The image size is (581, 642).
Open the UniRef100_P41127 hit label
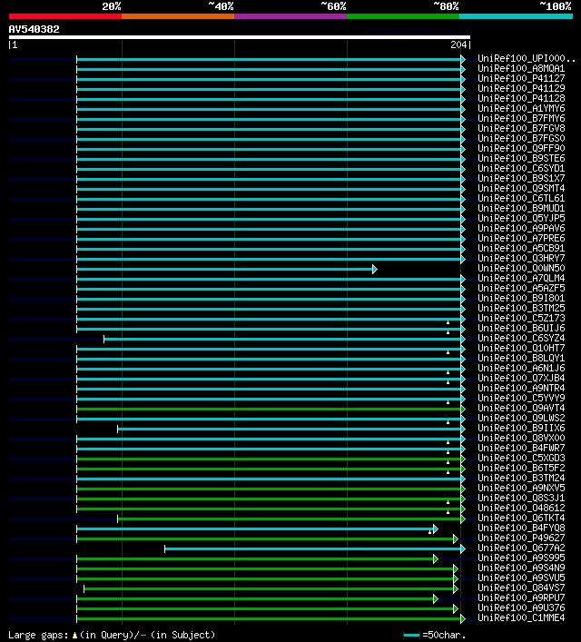[521, 78]
